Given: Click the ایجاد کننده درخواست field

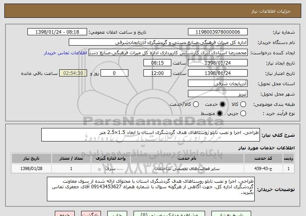Looking at the screenshot, I should click(x=168, y=53).
